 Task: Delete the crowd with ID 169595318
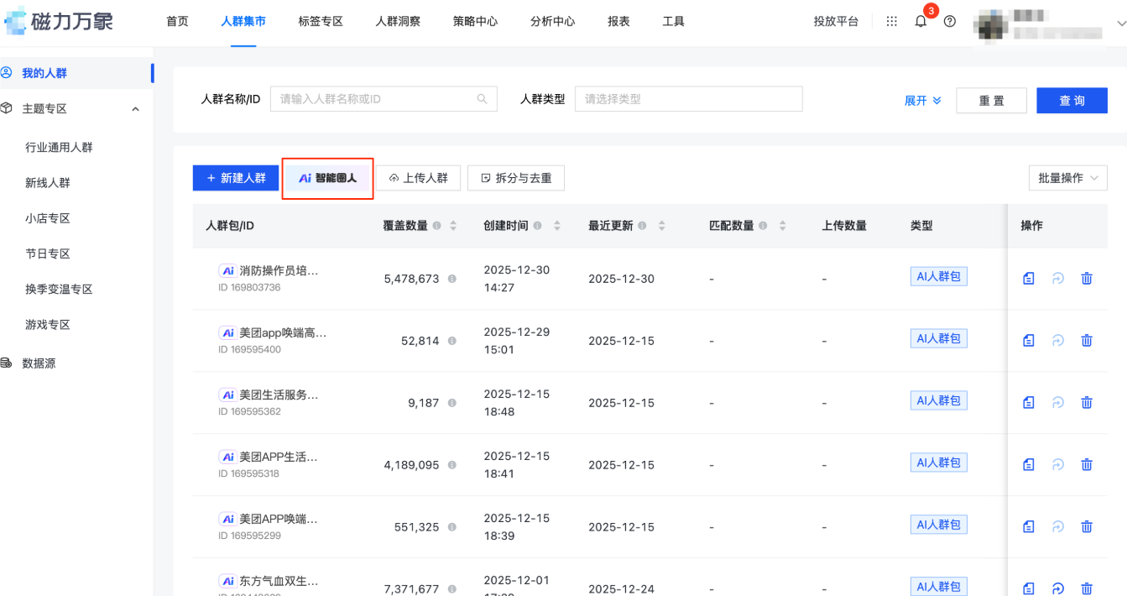coord(1087,465)
